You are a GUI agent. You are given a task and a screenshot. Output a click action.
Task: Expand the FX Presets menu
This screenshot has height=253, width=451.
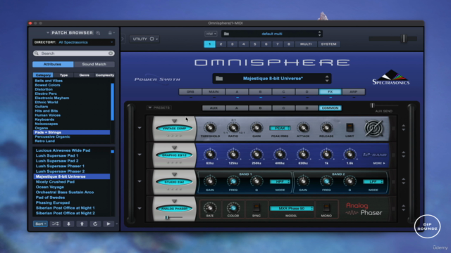point(159,108)
